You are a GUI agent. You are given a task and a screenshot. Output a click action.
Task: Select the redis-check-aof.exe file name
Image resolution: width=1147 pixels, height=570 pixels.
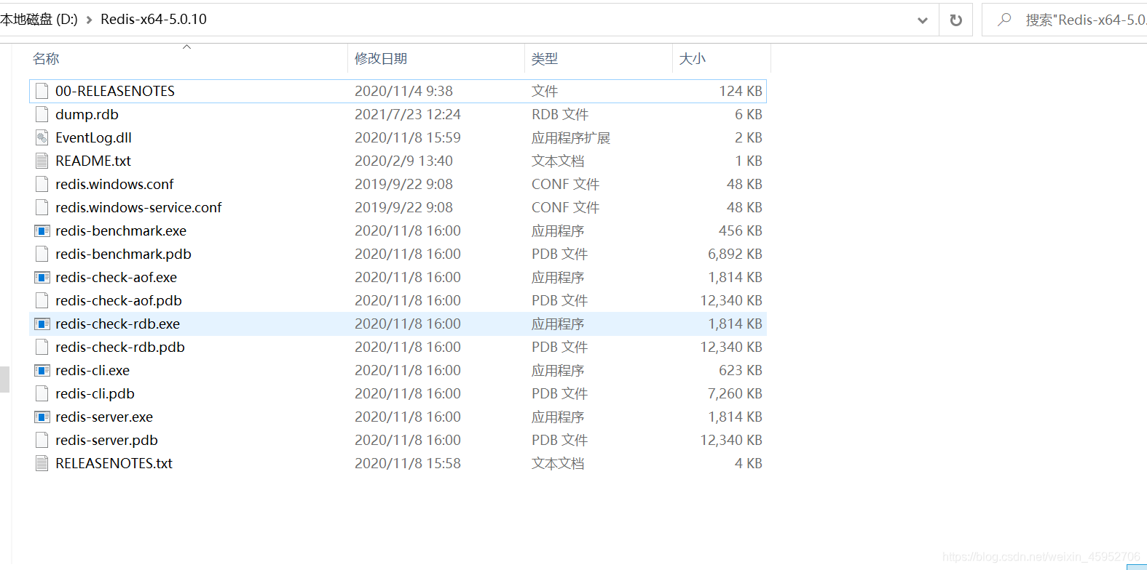(x=116, y=277)
